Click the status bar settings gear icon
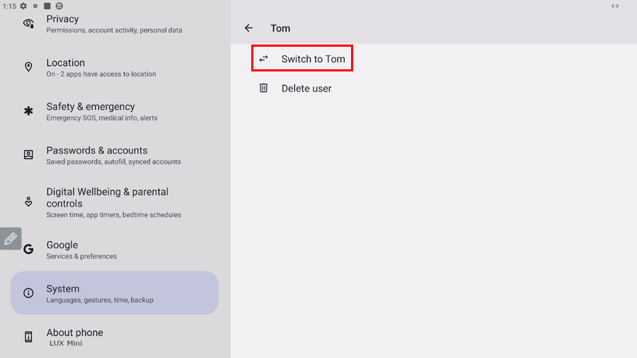The height and width of the screenshot is (358, 637). [23, 6]
